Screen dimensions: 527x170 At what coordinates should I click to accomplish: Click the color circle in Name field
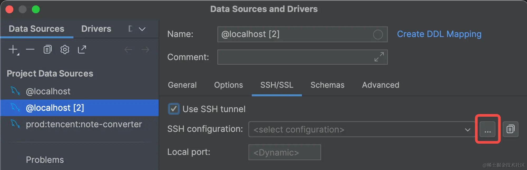[x=378, y=34]
